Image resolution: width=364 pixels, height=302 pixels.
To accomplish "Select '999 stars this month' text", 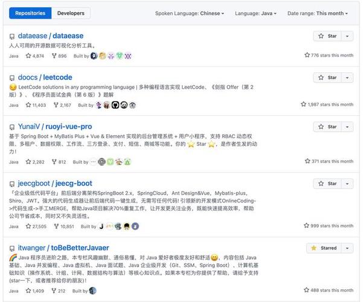I will coord(332,226).
